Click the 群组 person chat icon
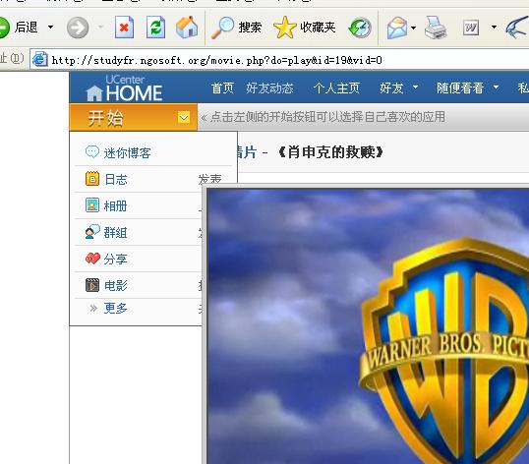This screenshot has width=529, height=464. coord(92,232)
